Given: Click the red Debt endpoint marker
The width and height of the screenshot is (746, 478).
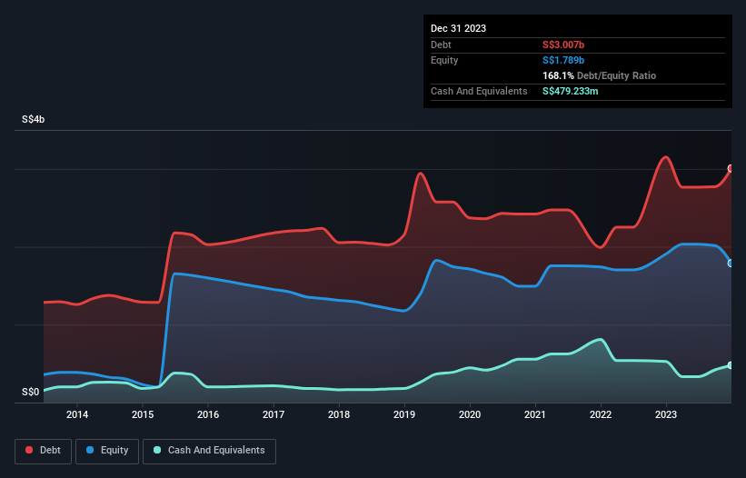Looking at the screenshot, I should click(731, 168).
